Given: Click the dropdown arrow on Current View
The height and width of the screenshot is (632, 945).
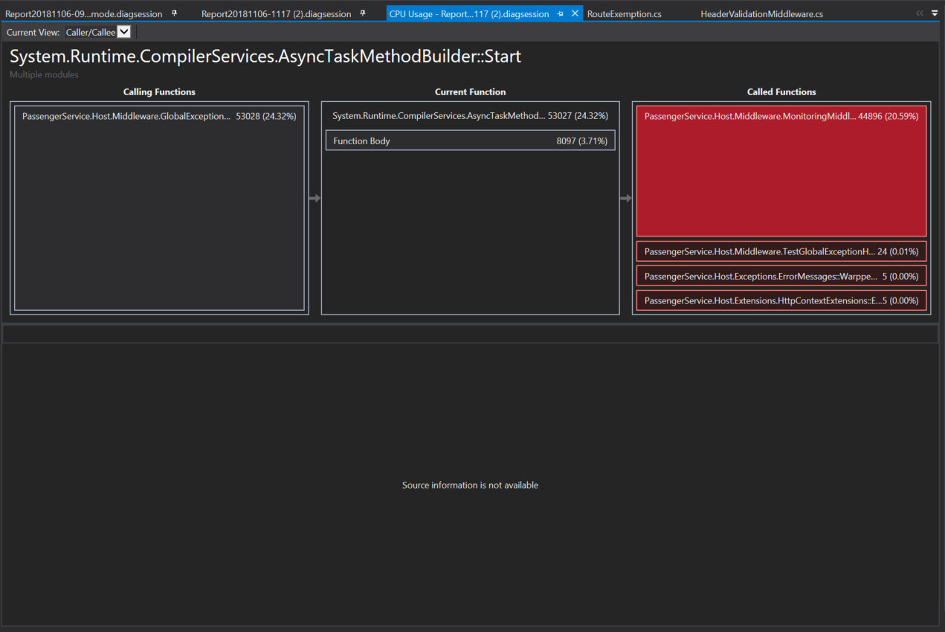Looking at the screenshot, I should pos(123,32).
